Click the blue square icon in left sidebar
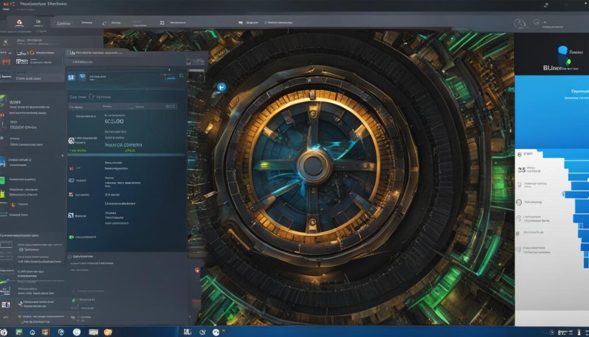 click(3, 162)
